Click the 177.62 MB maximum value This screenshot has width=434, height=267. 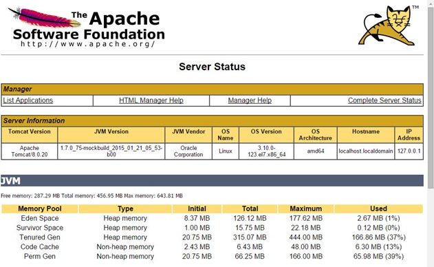point(306,218)
